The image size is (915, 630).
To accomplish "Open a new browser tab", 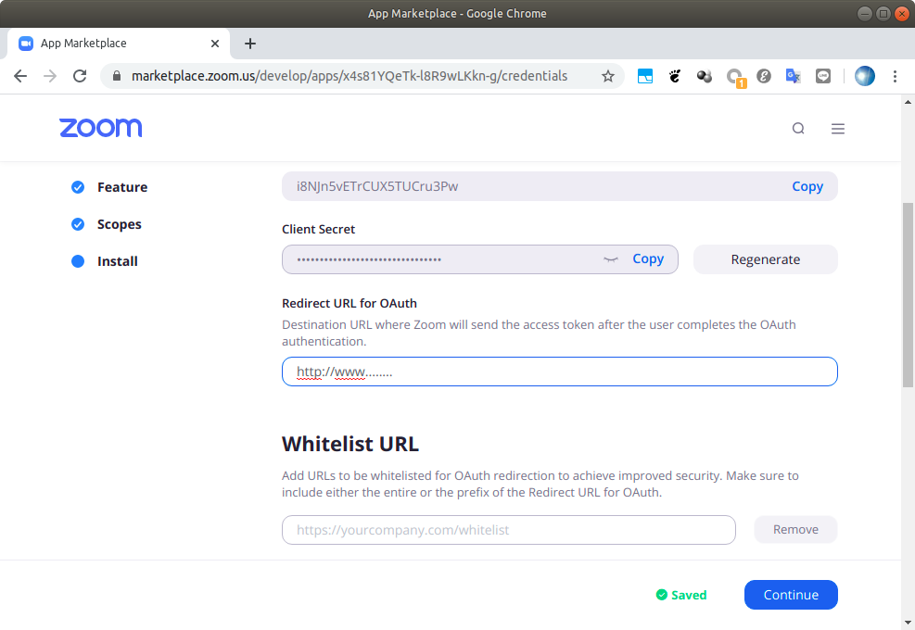I will [x=250, y=44].
